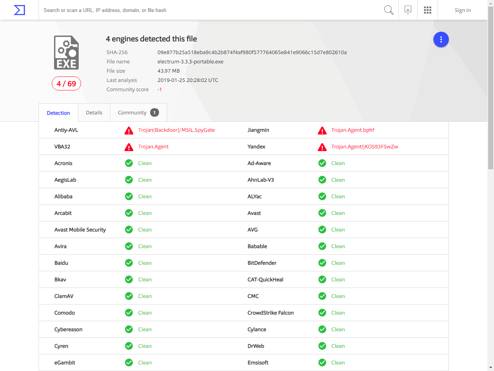Screen dimensions: 494x371
Task: Click the '4 engines detected this file' heading
Action: click(x=151, y=39)
